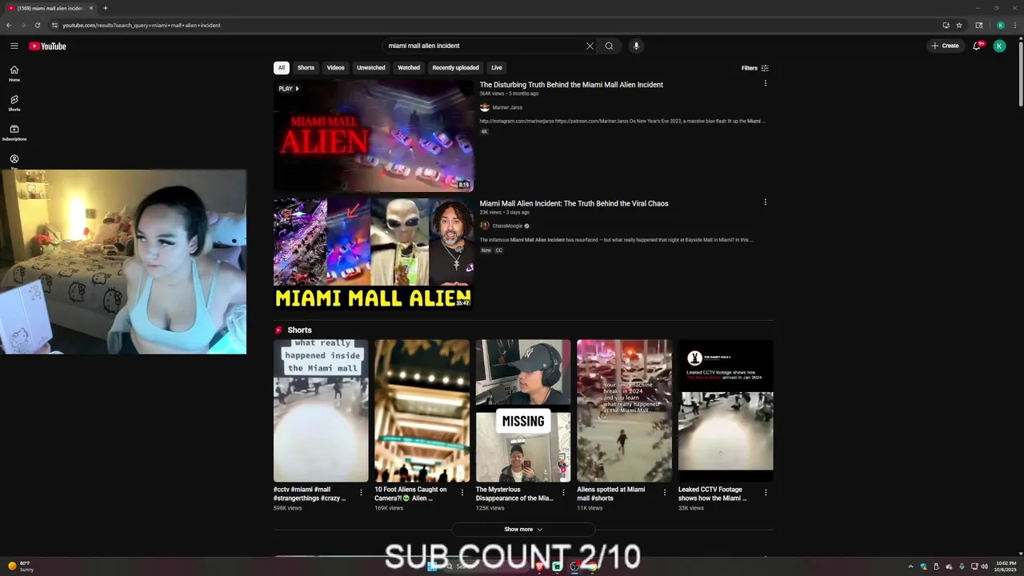Select the Live filter chip
Screen dimensions: 1024x576
497,68
